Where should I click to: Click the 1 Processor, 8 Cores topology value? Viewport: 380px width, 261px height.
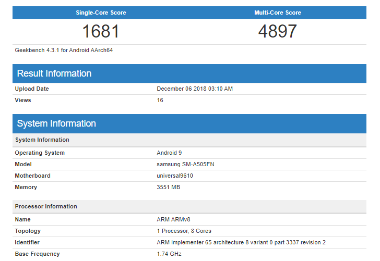[x=184, y=231]
